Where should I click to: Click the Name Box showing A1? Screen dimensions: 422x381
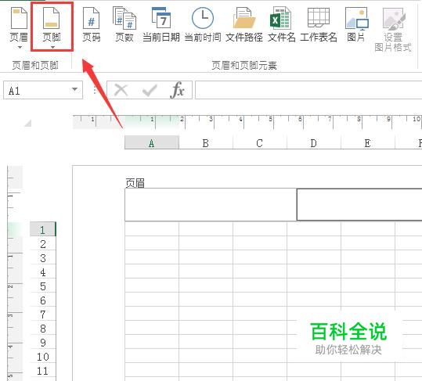(43, 90)
